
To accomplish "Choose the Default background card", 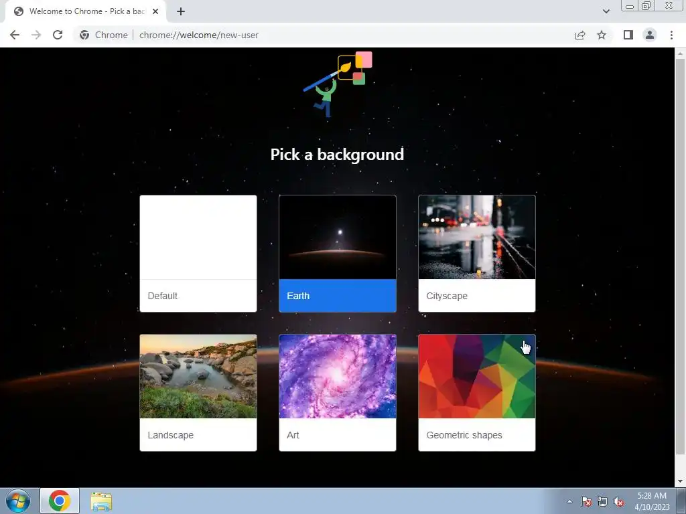I will [198, 254].
